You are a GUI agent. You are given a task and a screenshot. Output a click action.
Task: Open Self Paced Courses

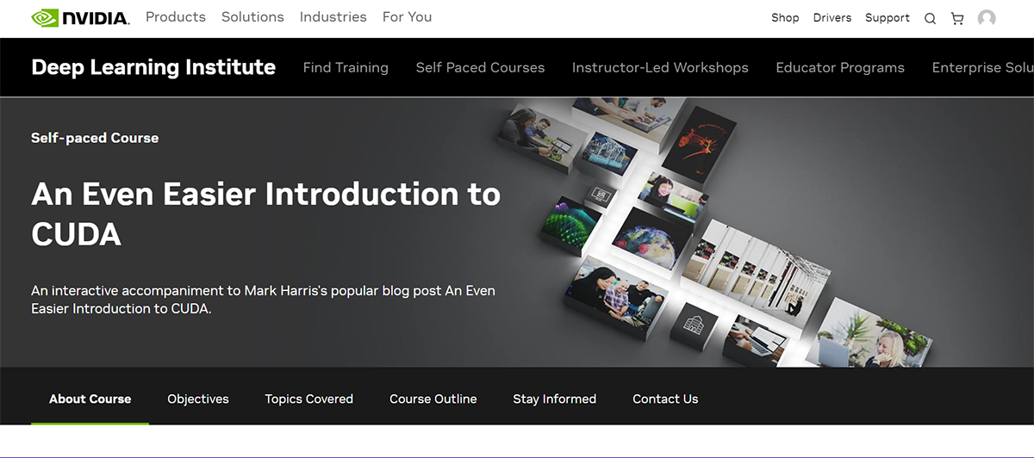pos(480,67)
